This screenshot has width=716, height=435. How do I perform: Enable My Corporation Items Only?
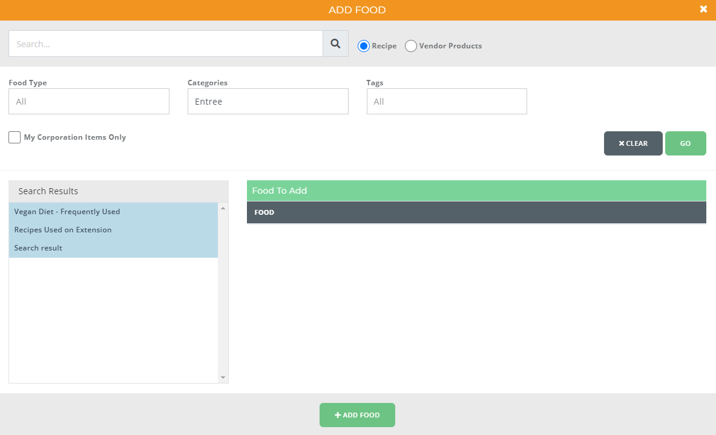pos(15,137)
